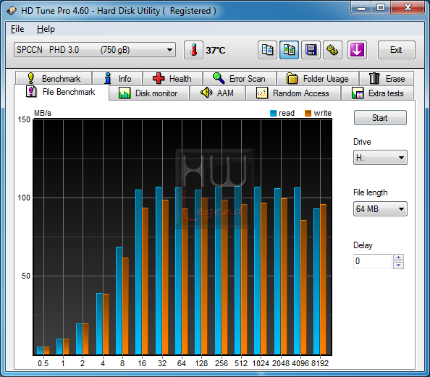Screen dimensions: 430x377
Task: Click the 1024 x-axis label
Action: (x=261, y=363)
